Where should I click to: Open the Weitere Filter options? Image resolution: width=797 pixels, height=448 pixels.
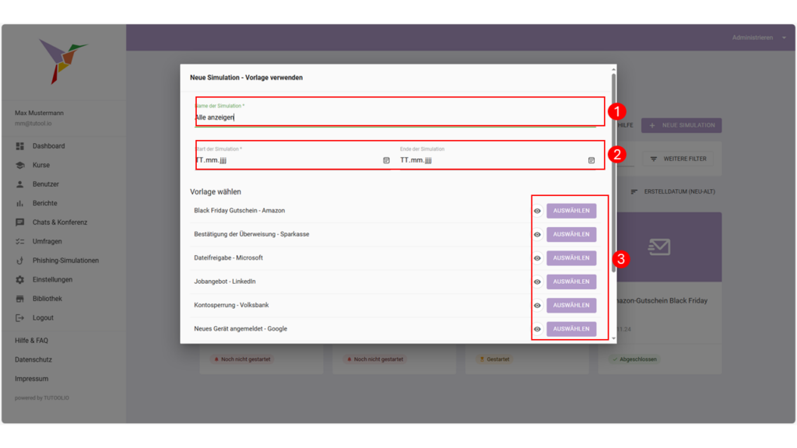click(x=678, y=159)
